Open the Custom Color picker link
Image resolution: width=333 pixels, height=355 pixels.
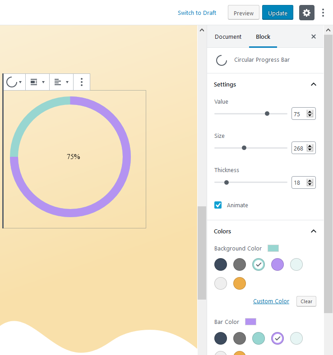point(271,301)
